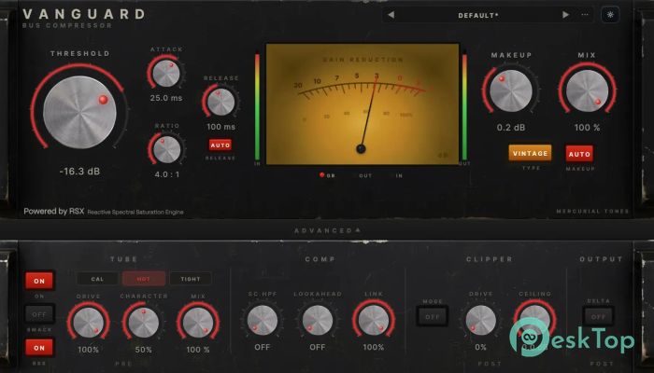Open the DEFAULT preset name list

[x=478, y=16]
